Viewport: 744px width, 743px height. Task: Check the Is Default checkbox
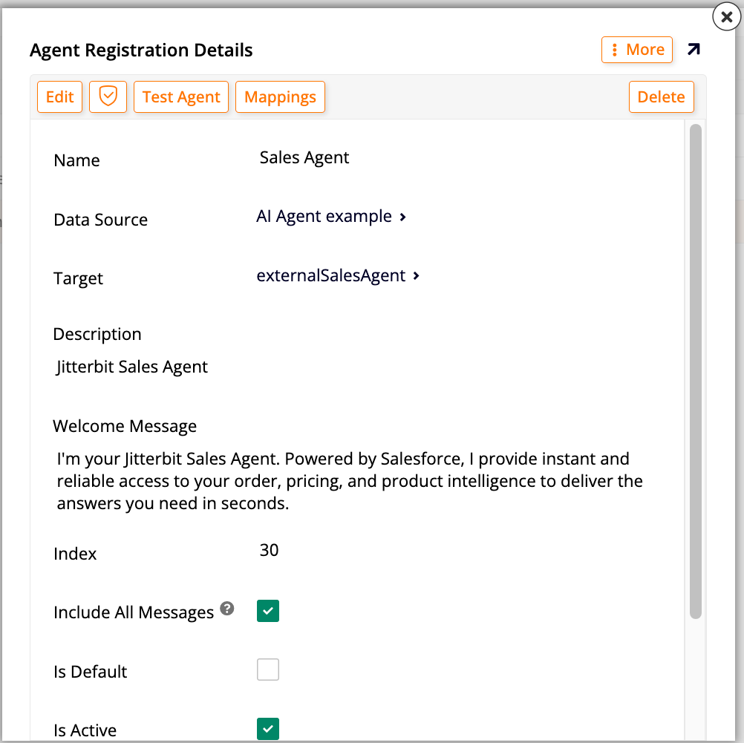(x=268, y=670)
